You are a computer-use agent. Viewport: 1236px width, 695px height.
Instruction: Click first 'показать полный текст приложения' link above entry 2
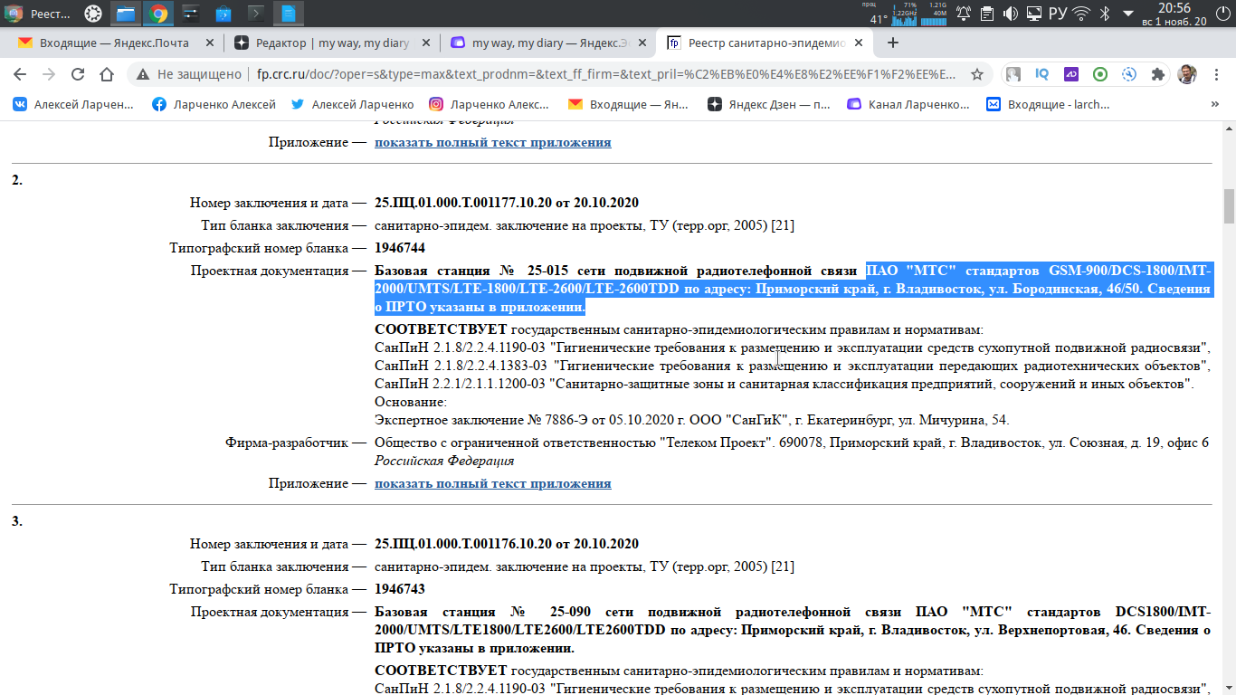point(493,142)
